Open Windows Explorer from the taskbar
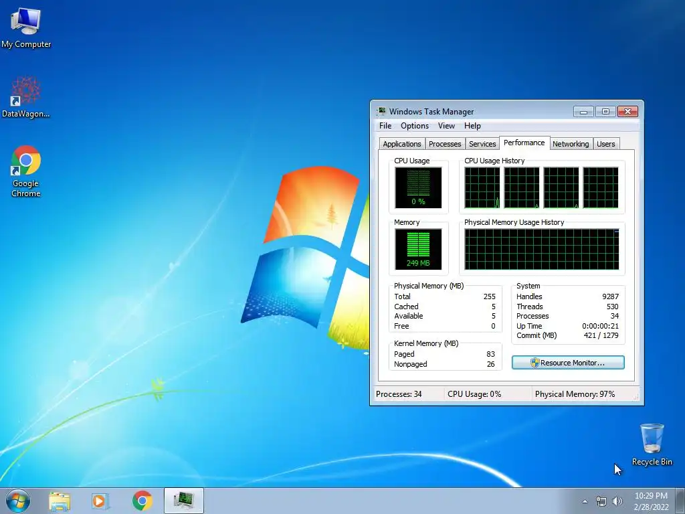 coord(60,501)
